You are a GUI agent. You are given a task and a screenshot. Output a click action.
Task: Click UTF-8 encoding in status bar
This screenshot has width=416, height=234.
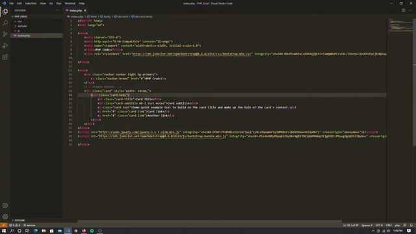[379, 226]
